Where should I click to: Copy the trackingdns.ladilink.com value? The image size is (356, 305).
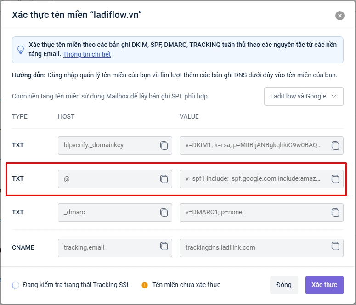click(x=335, y=247)
